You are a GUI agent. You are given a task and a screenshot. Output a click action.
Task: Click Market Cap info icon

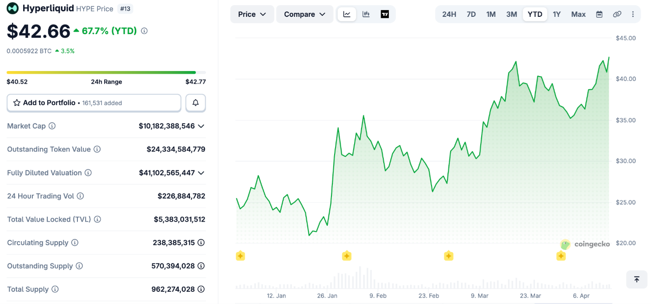[52, 126]
